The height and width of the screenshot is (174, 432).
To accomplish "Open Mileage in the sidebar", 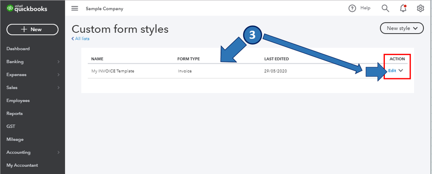I will tap(15, 139).
